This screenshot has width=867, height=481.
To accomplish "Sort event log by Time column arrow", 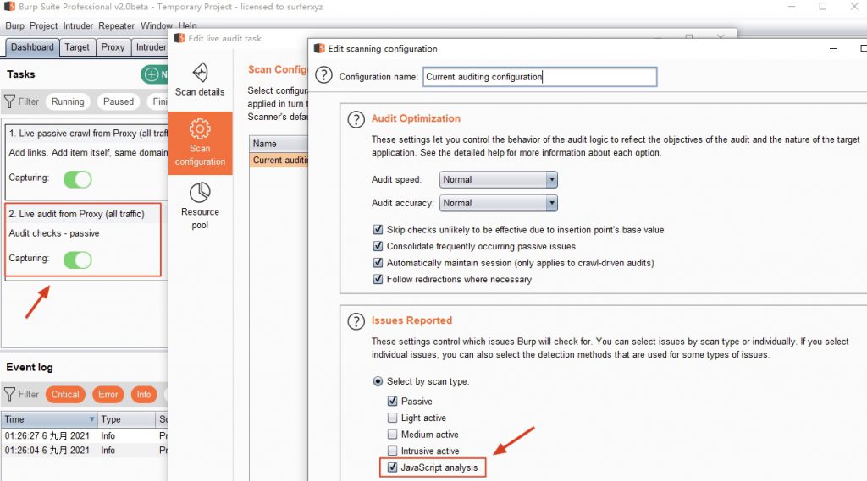I will pos(91,419).
